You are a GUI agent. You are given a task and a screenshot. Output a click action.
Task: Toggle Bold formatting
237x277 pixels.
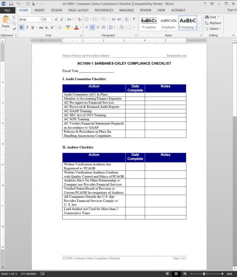tap(21, 27)
